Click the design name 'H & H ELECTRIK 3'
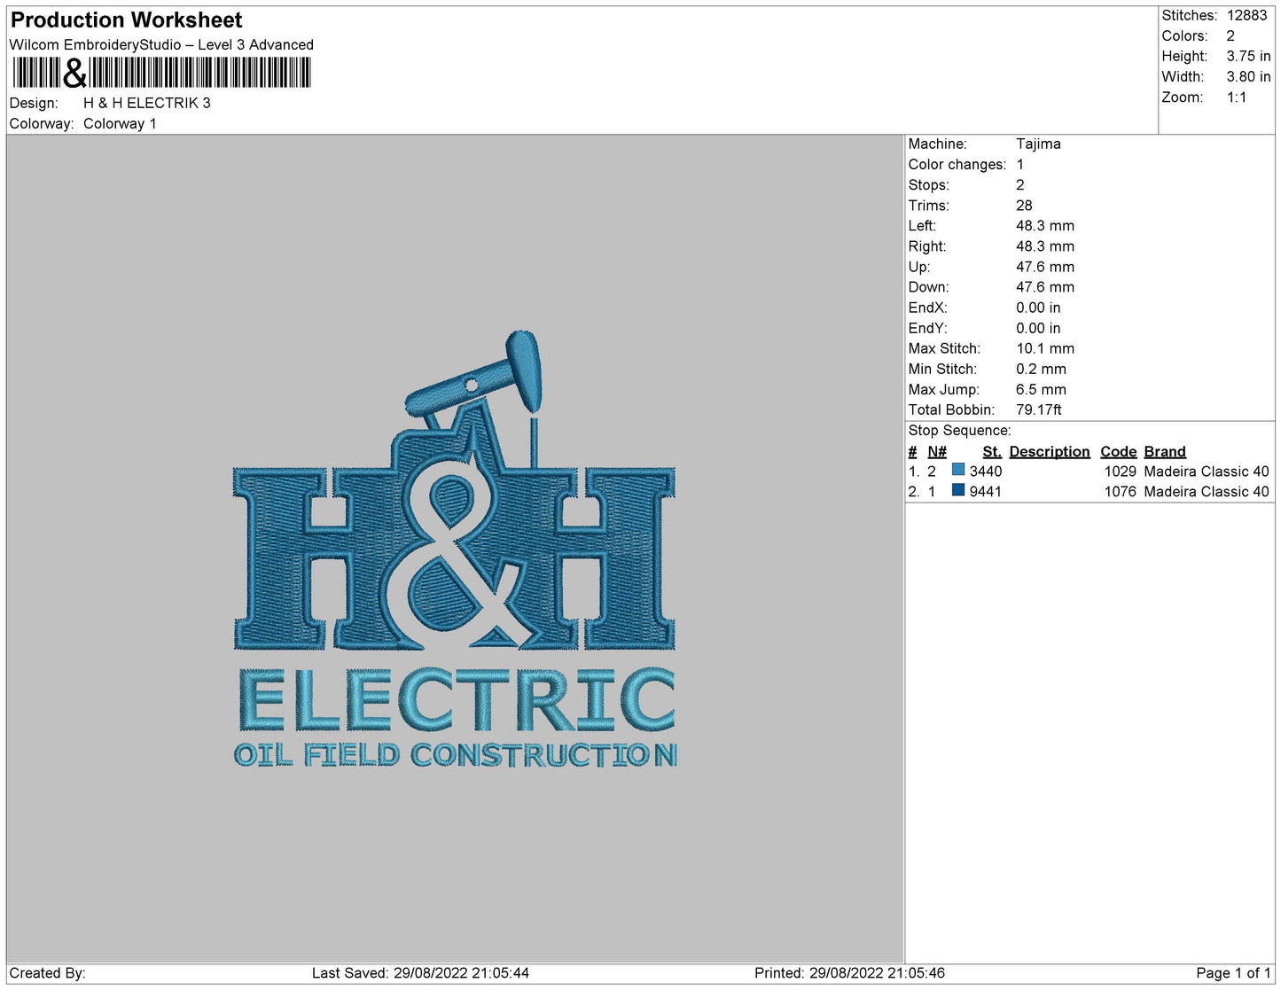The image size is (1281, 990). coord(147,103)
